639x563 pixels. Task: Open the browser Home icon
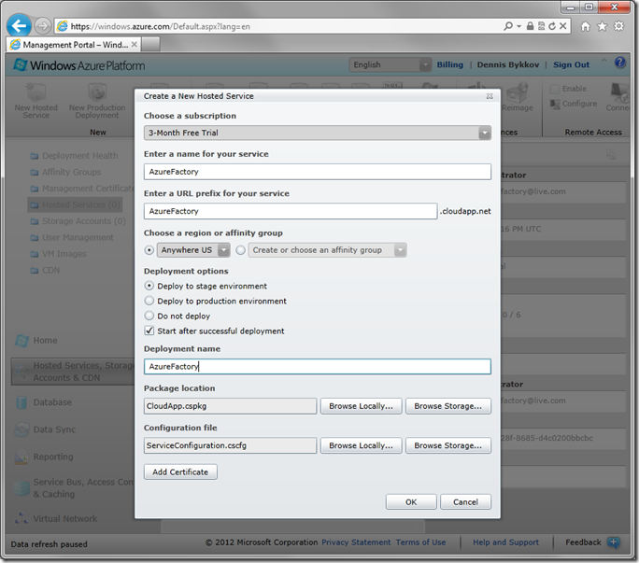(x=585, y=26)
